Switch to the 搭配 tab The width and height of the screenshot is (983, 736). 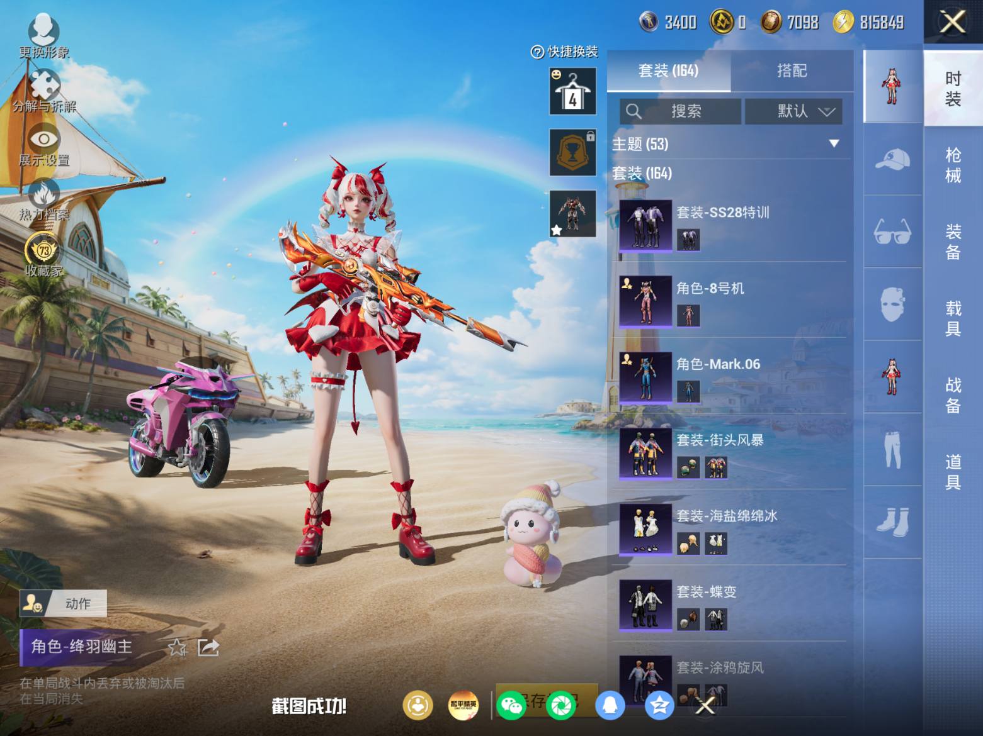coord(792,70)
